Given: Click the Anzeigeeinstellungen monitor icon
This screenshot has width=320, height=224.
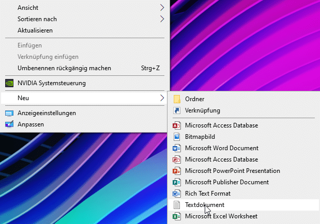Looking at the screenshot, I should [9, 113].
